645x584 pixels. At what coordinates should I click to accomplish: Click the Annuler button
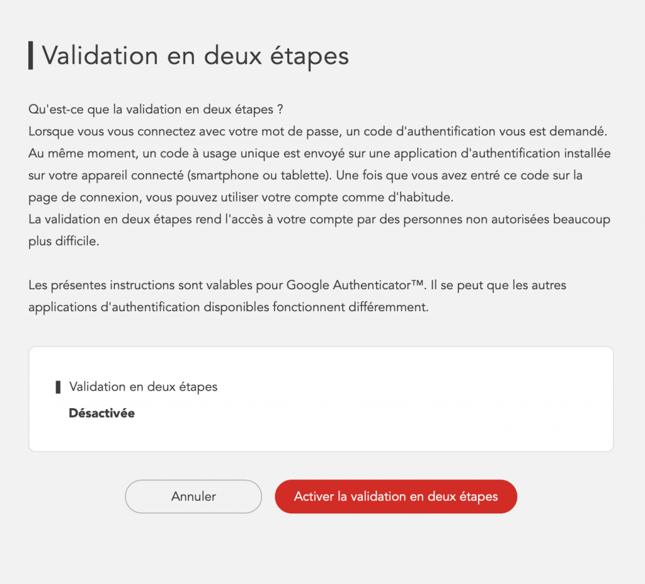(x=193, y=496)
